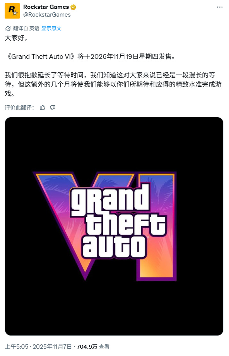This screenshot has height=356, width=229.
Task: Click the 大家好 greeting line
Action: coord(16,38)
